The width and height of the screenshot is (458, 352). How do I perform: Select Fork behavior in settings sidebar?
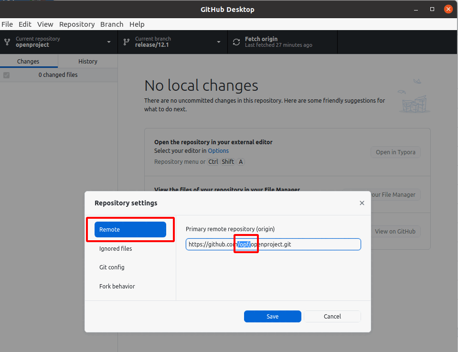[117, 286]
